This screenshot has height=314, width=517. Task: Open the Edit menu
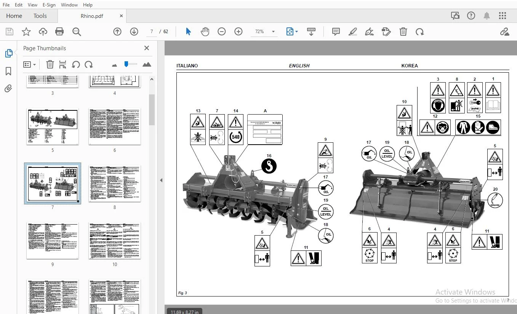tap(18, 5)
